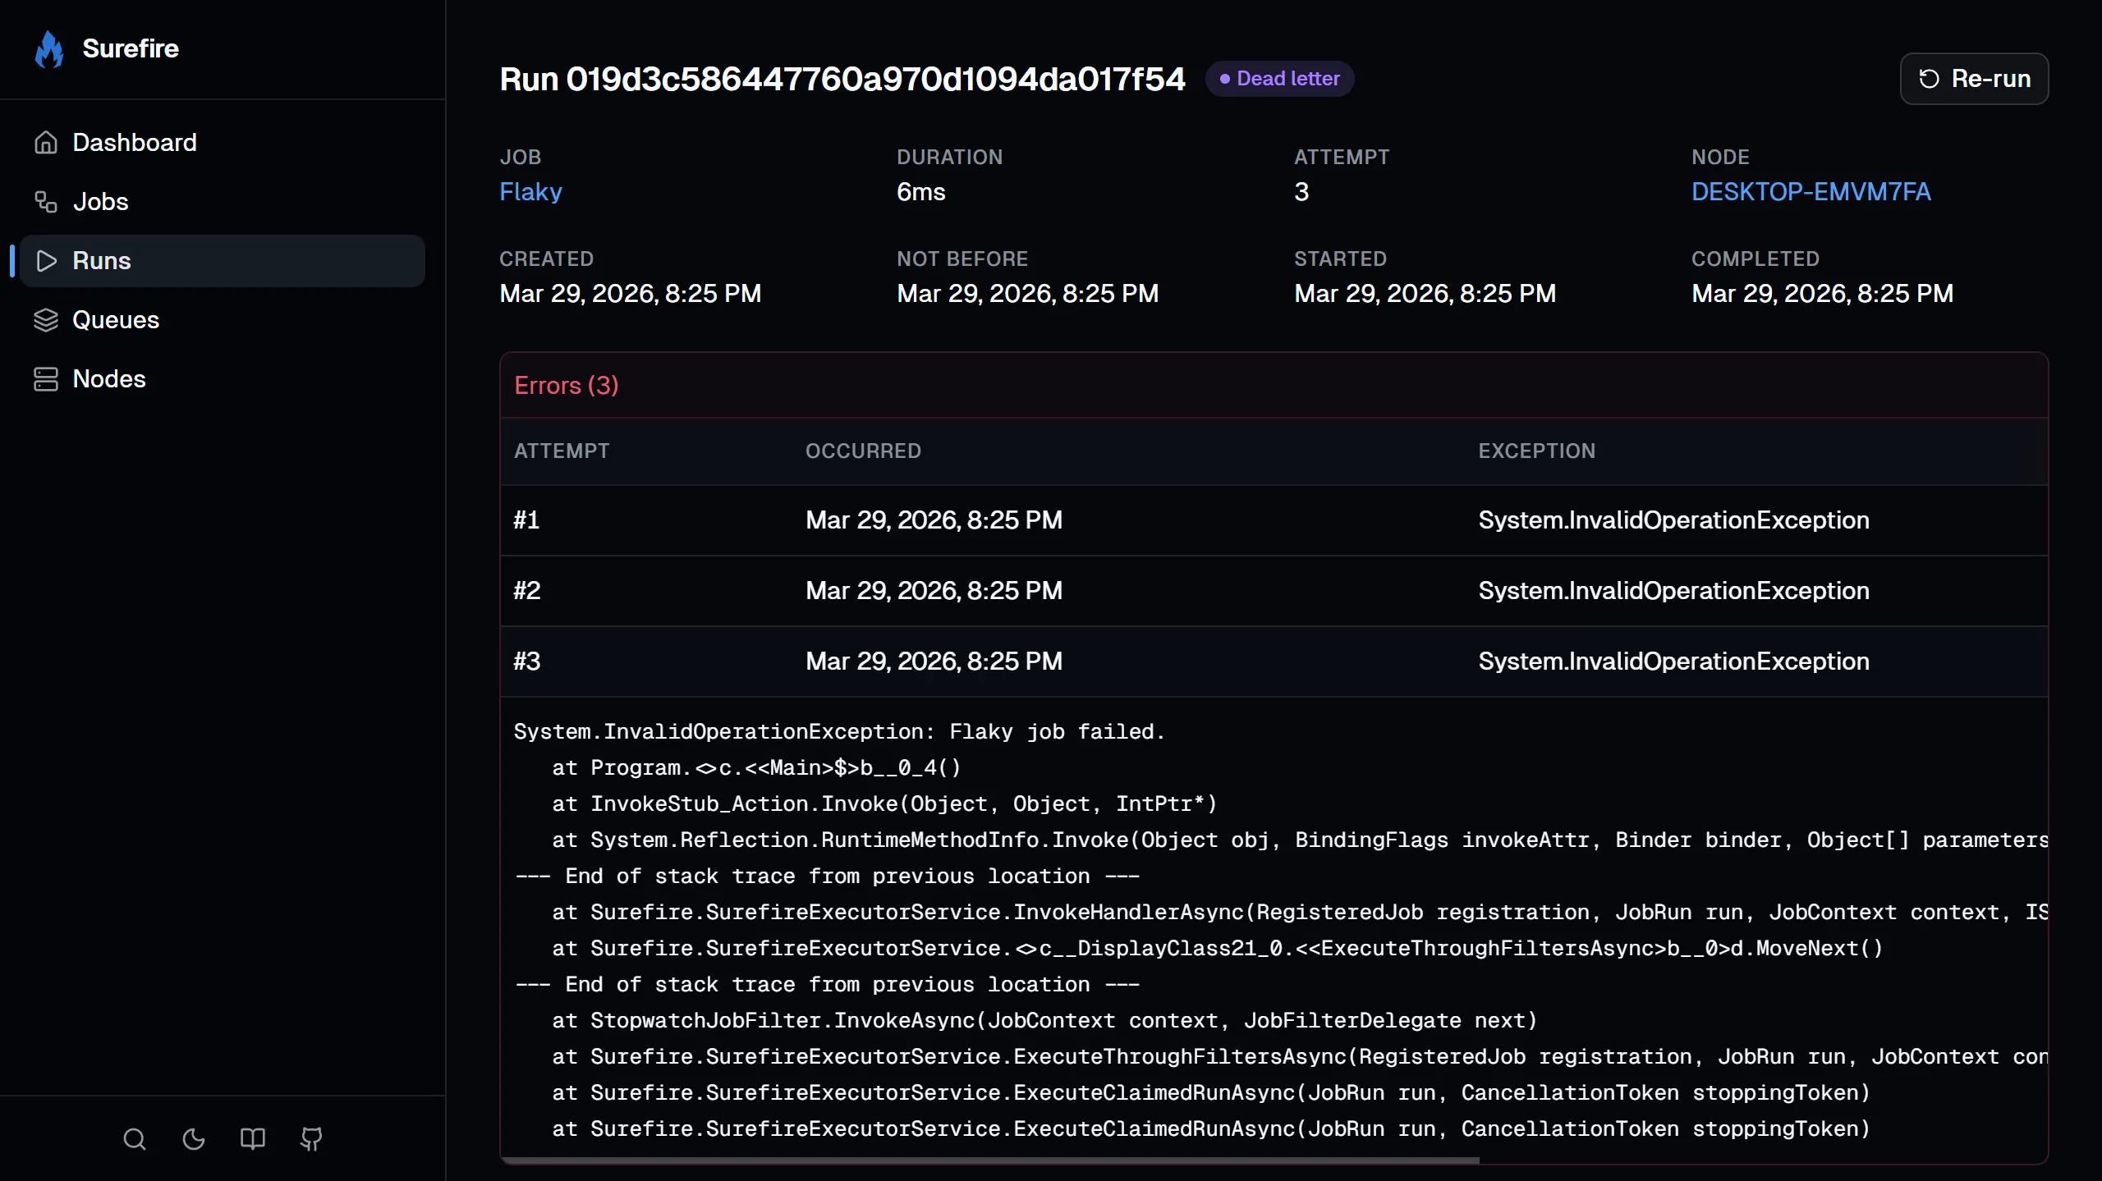Click the Jobs sidebar icon
Viewport: 2102px width, 1181px height.
coord(46,202)
